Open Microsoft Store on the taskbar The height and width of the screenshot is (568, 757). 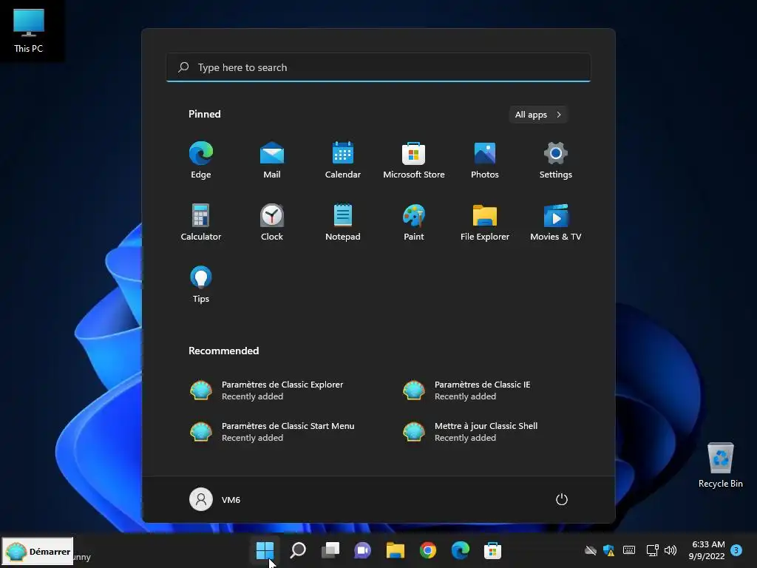click(x=493, y=550)
